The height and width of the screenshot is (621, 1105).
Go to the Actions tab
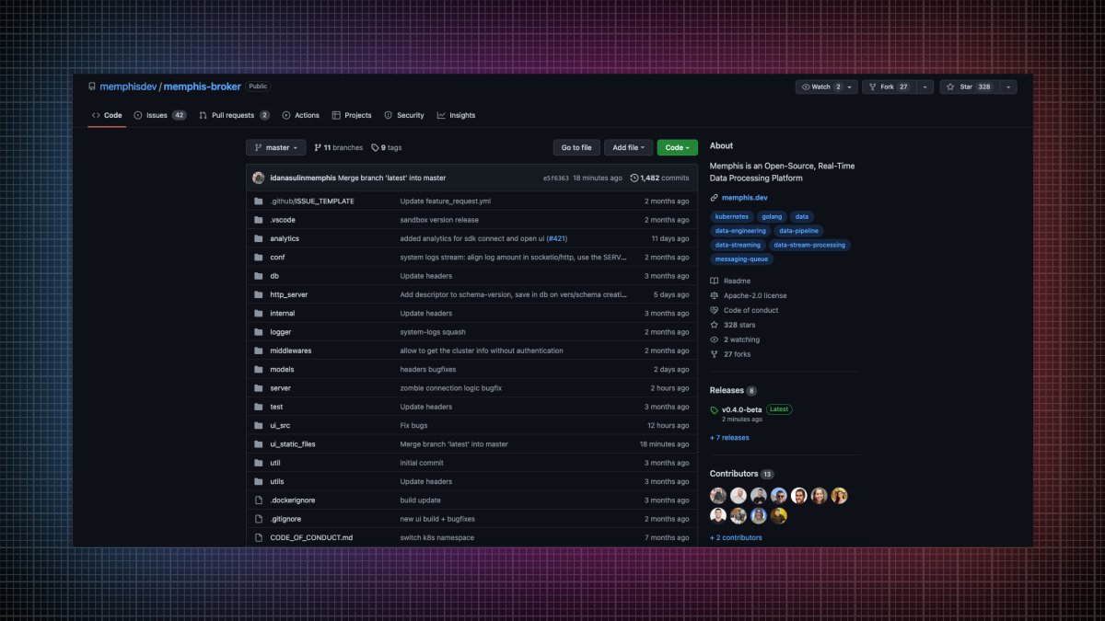click(x=301, y=115)
